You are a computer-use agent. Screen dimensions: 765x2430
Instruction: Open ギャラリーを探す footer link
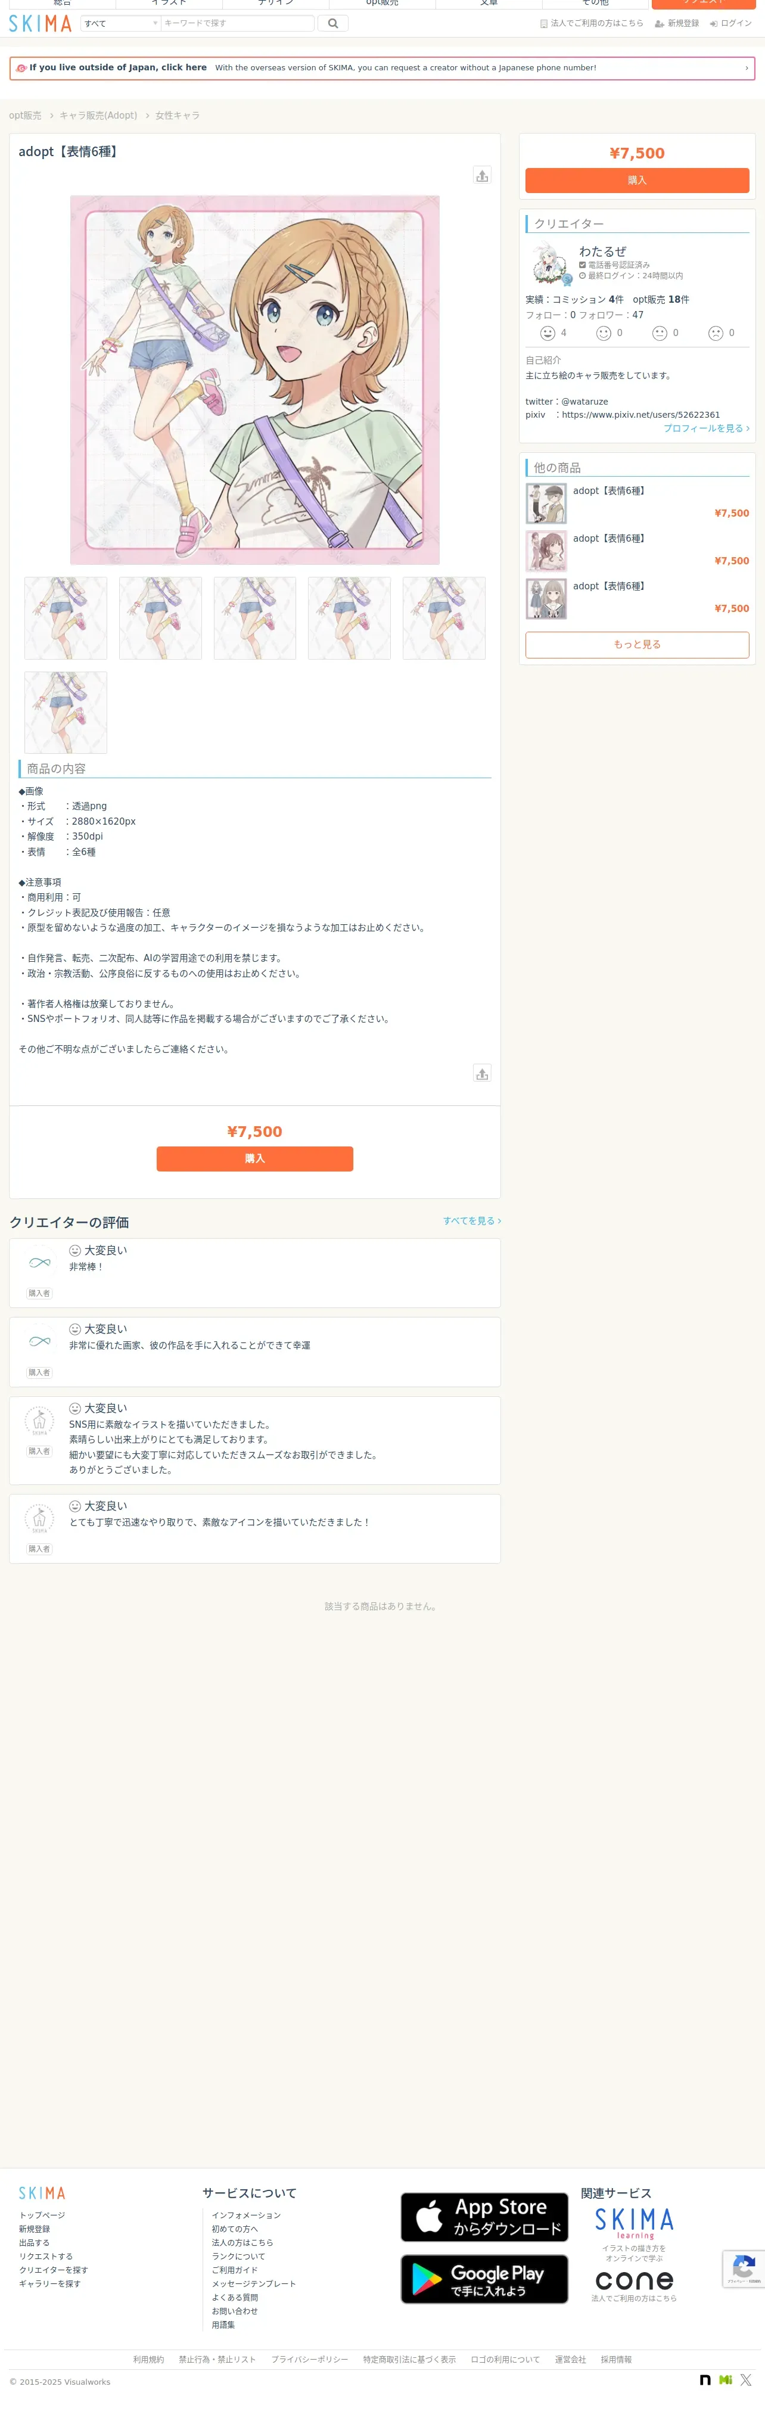(x=50, y=2284)
